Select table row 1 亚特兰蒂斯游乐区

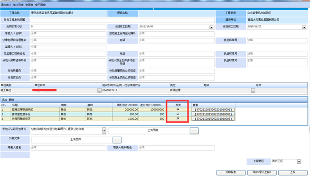[118, 110]
